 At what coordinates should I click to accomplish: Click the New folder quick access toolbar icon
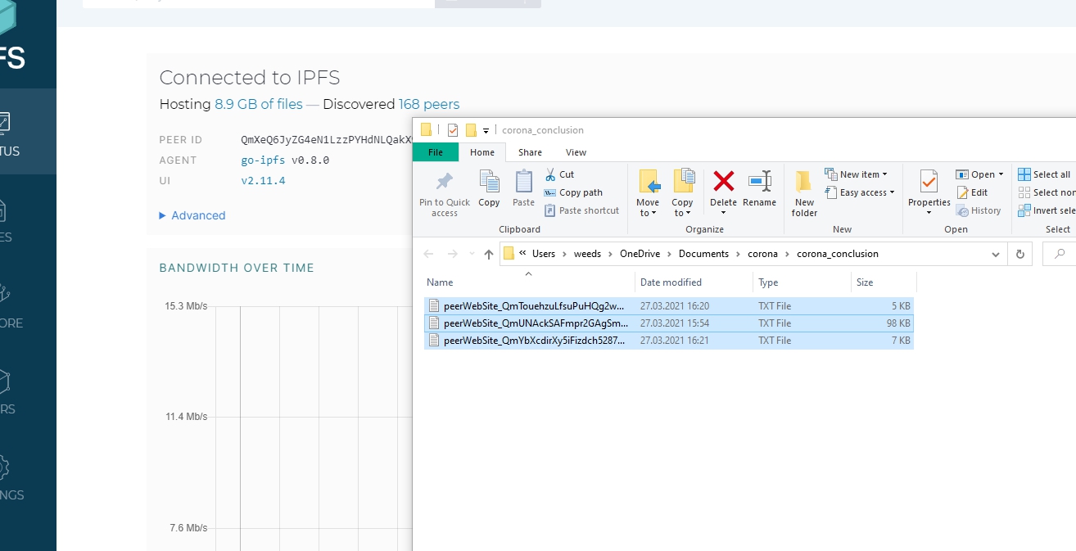[471, 130]
